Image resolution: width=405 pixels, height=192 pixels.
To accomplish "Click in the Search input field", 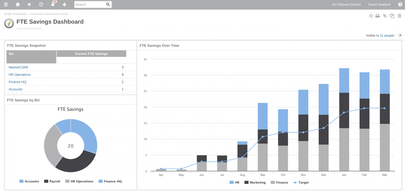I will click(90, 5).
